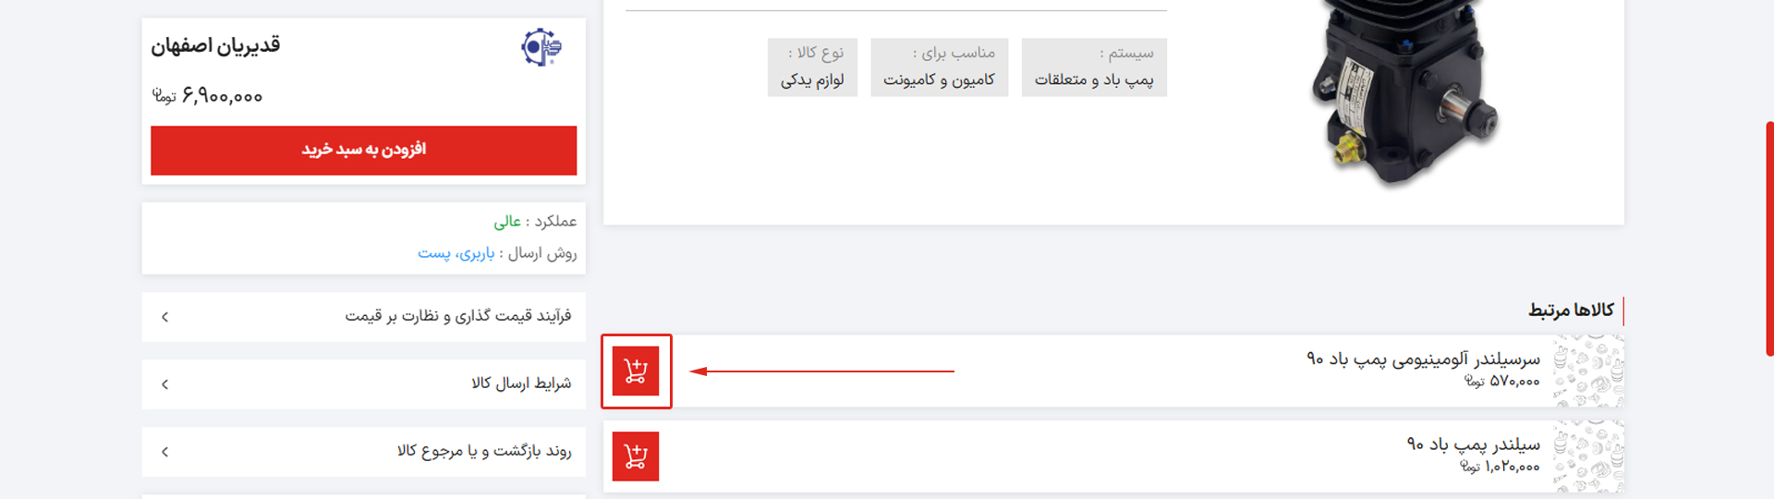Viewport: 1774px width, 499px height.
Task: Add سرسیلندر آلومینیومی پمپ باد ۹۰ to cart
Action: pos(636,371)
